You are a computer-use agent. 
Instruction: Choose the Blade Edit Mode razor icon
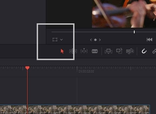pos(95,51)
